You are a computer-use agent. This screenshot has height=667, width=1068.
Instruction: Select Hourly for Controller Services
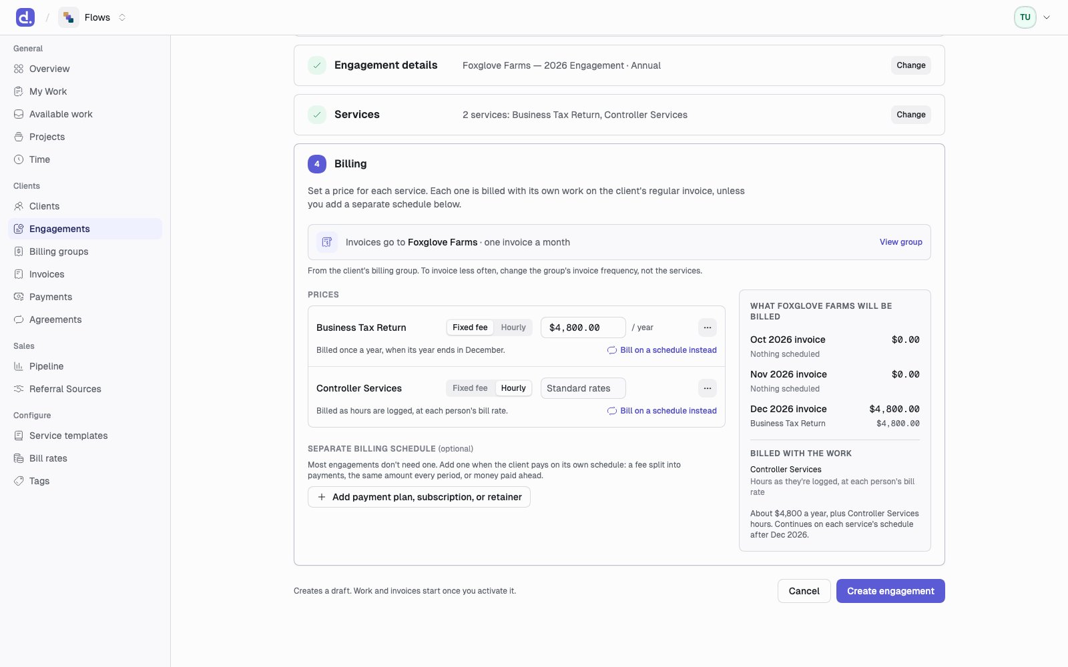click(x=513, y=388)
